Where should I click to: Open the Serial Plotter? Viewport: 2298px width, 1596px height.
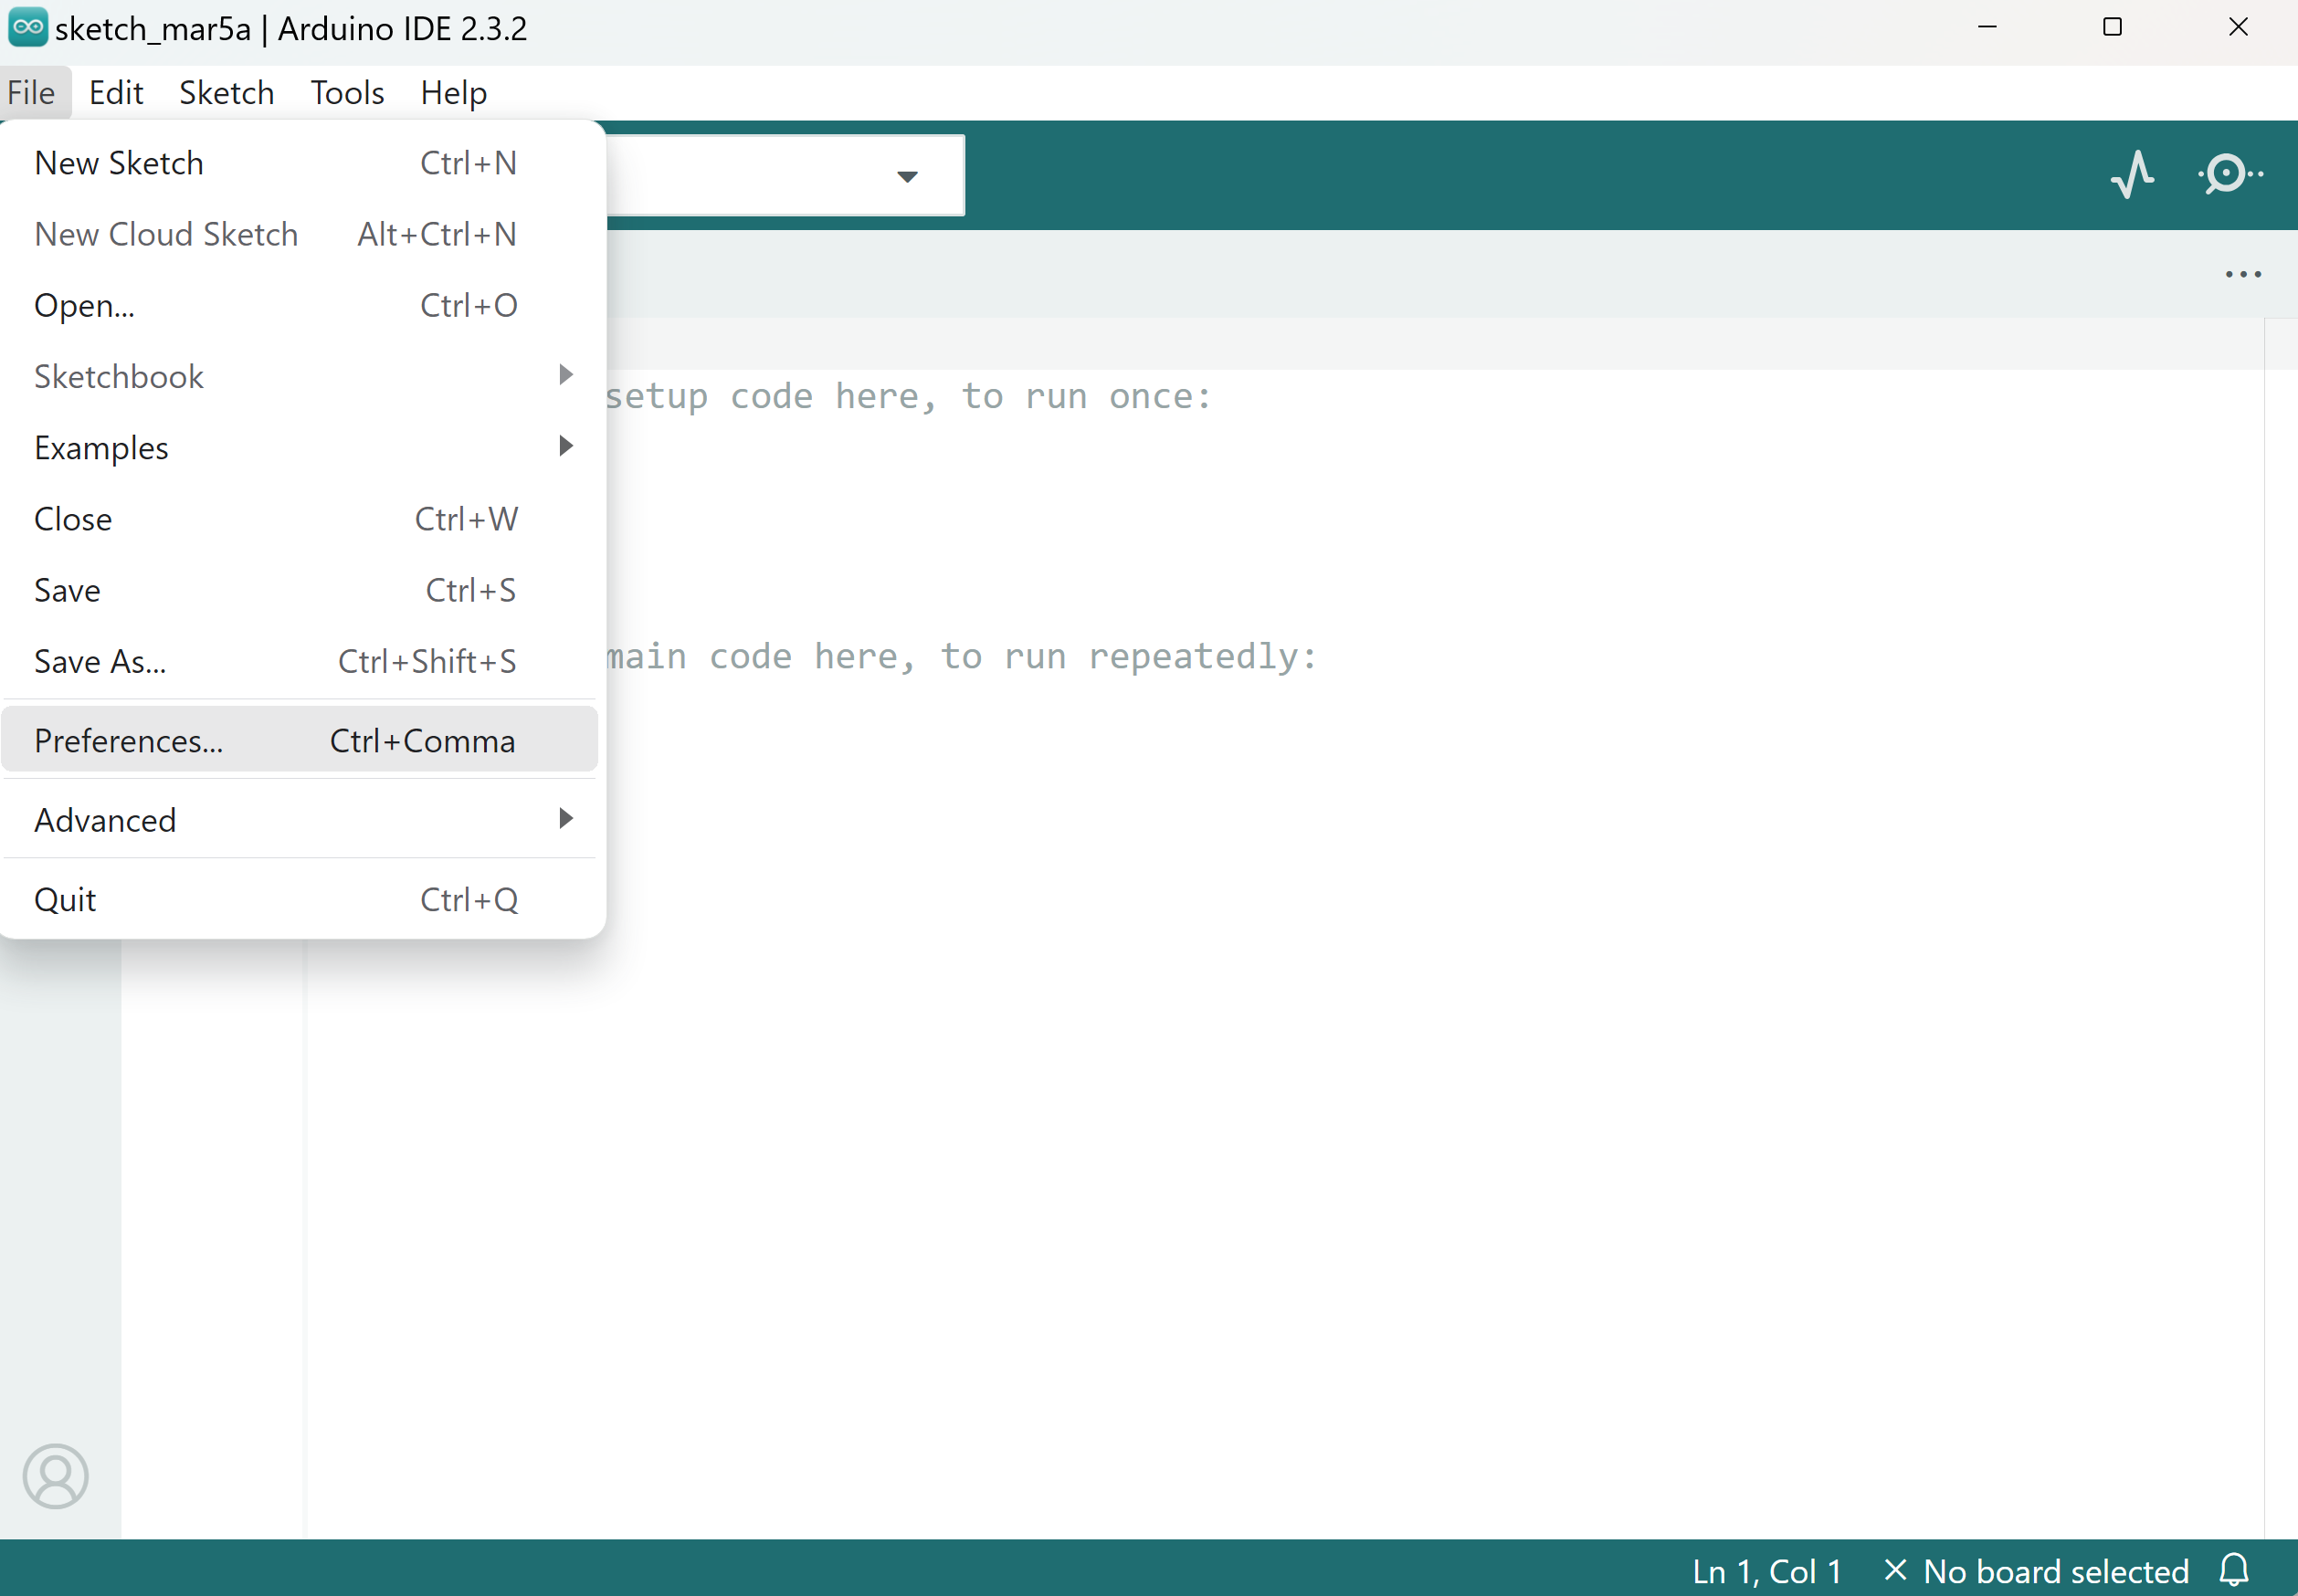coord(2132,174)
